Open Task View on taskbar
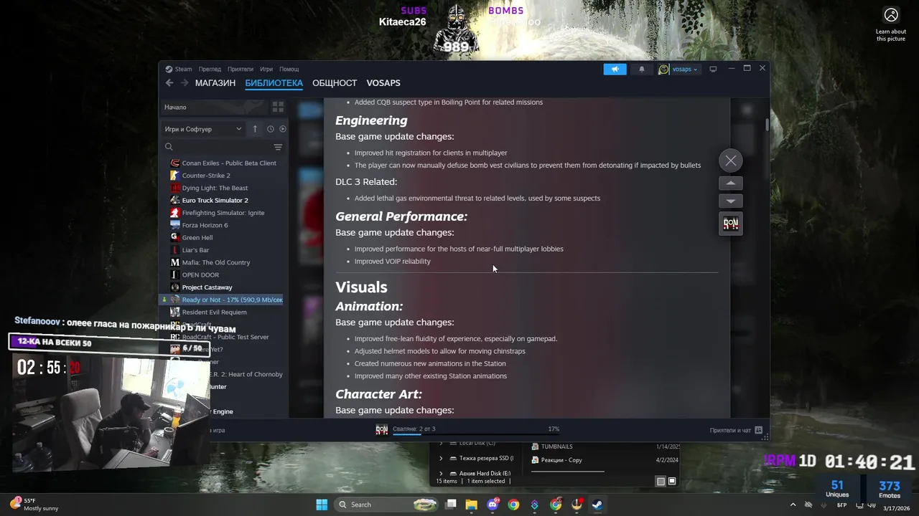 (x=451, y=505)
